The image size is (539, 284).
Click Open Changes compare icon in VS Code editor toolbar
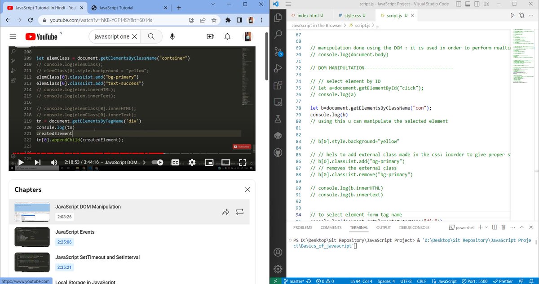pyautogui.click(x=522, y=15)
